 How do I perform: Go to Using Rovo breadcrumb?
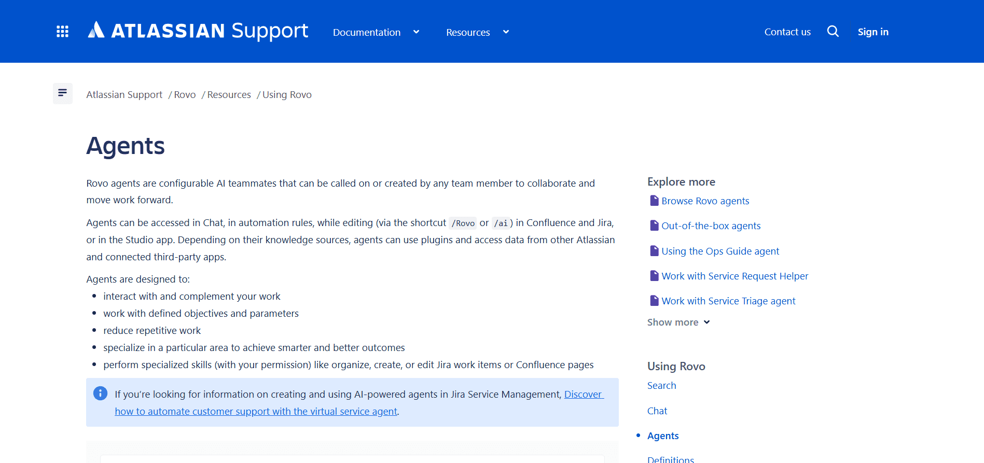(287, 95)
